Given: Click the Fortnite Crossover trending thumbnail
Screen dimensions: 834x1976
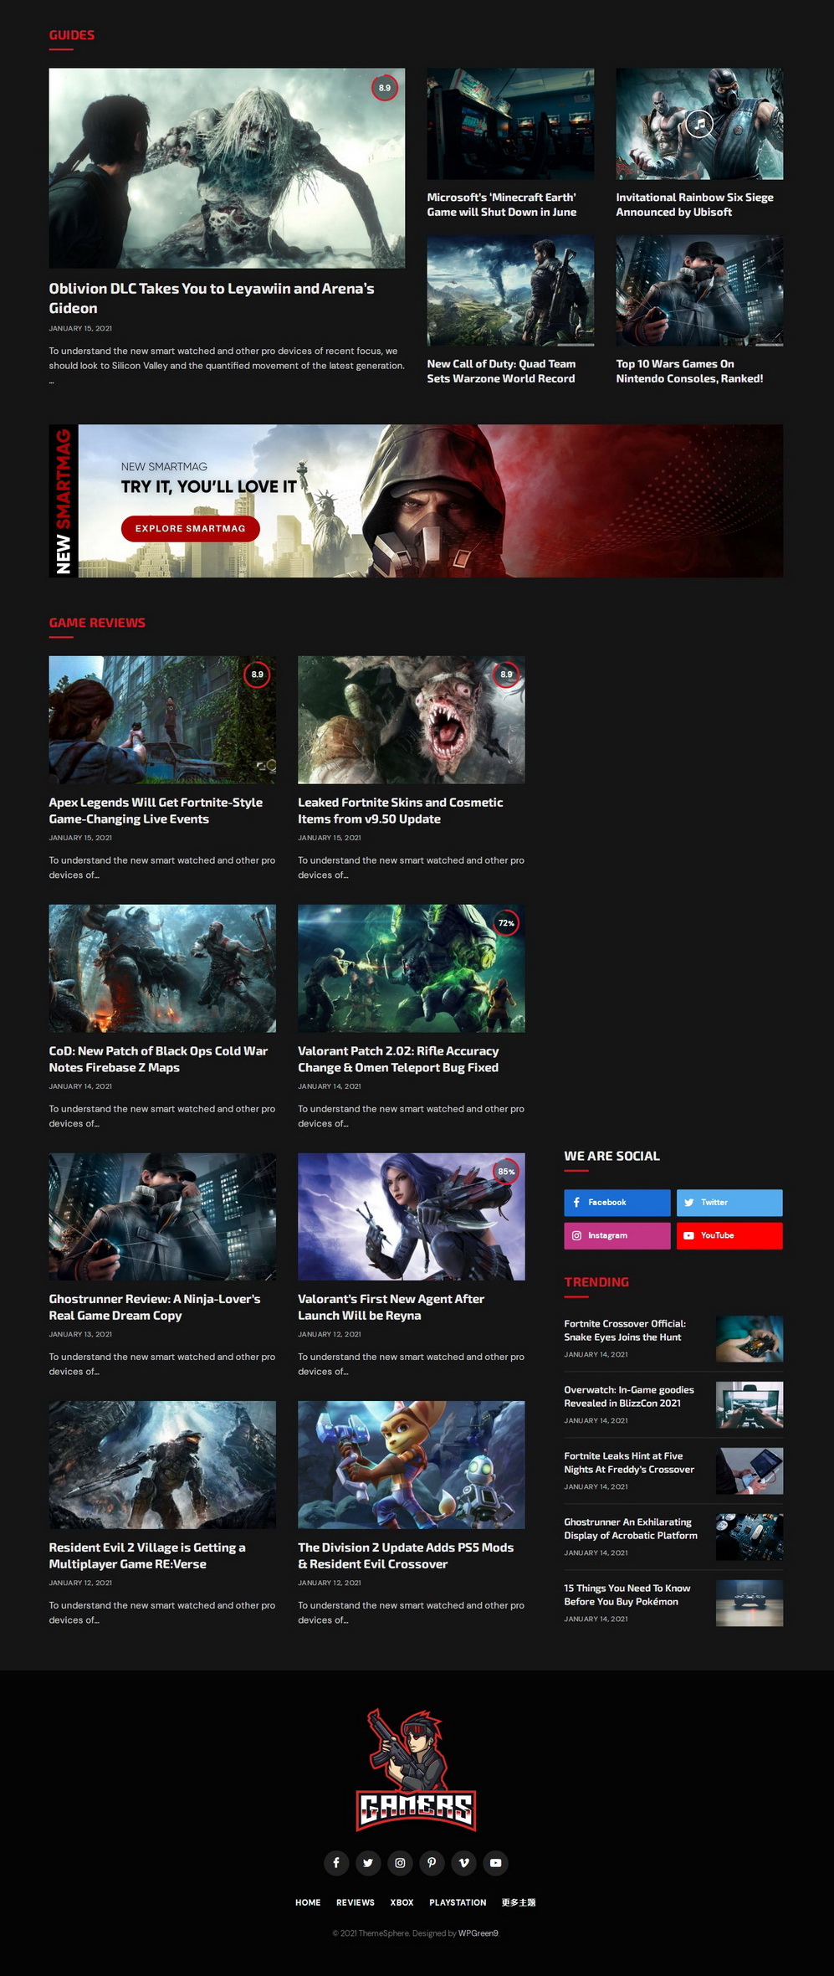Looking at the screenshot, I should (749, 1338).
